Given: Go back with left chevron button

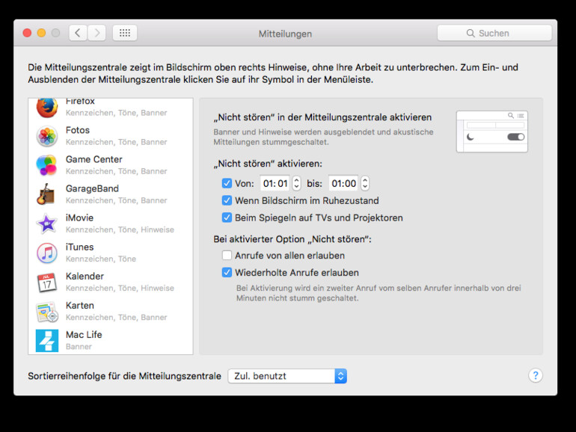Looking at the screenshot, I should tap(78, 33).
